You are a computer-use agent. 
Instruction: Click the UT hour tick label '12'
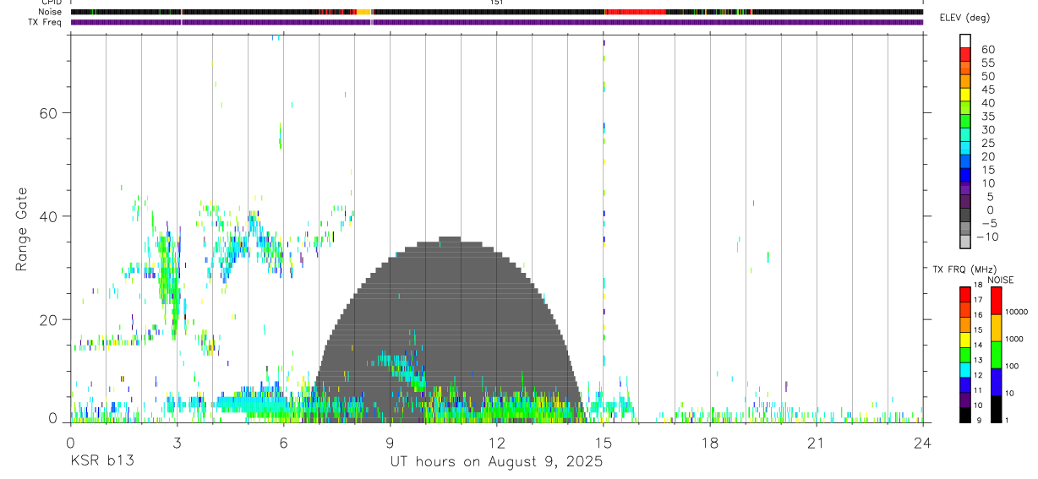[496, 443]
